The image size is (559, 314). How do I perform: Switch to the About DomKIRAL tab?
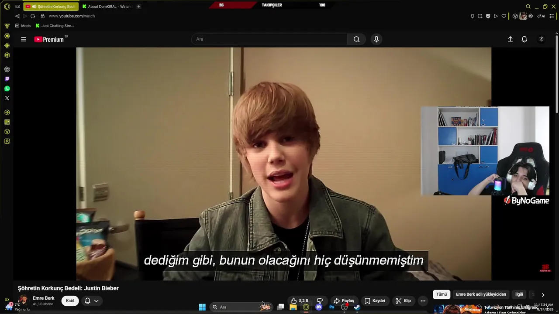106,7
